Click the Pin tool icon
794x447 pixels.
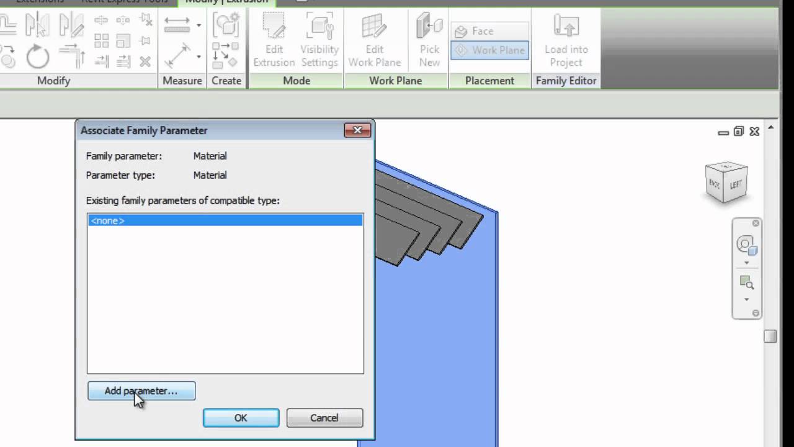click(x=145, y=41)
